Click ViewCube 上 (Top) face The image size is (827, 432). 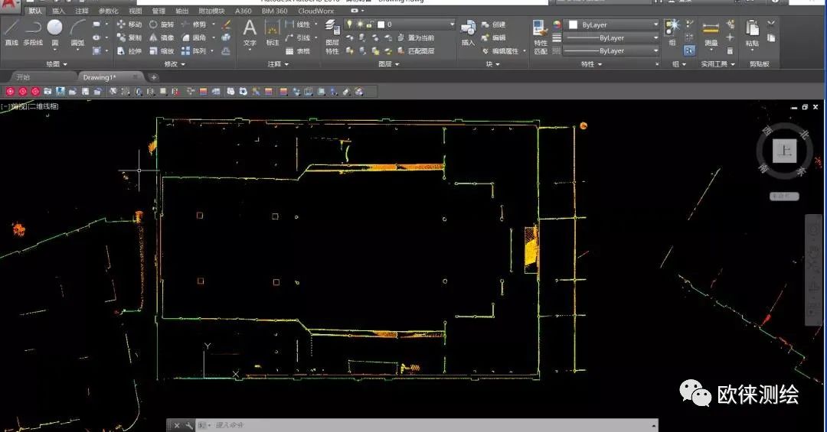(x=784, y=151)
